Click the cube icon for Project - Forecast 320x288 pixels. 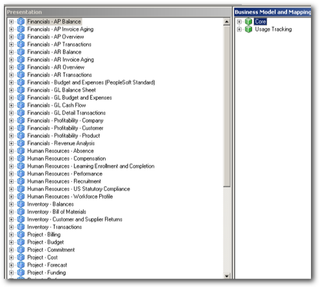point(21,265)
